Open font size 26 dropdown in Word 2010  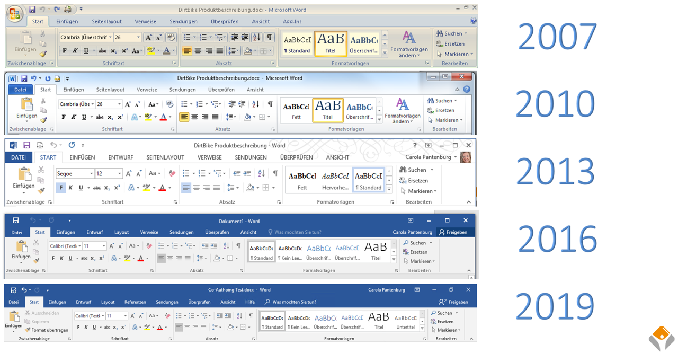click(x=119, y=104)
